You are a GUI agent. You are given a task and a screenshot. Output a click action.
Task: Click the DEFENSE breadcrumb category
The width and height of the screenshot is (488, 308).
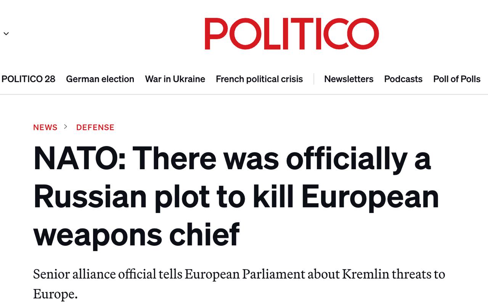pos(95,127)
